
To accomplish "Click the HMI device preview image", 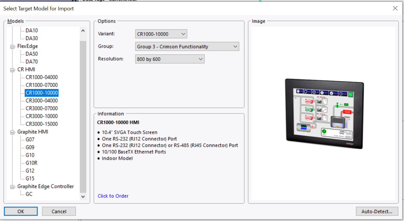I will [324, 114].
